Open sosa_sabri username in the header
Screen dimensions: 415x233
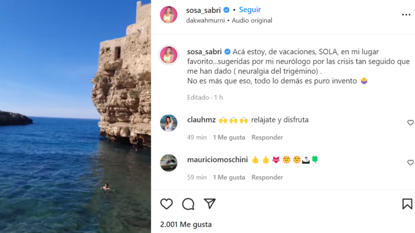pyautogui.click(x=203, y=10)
